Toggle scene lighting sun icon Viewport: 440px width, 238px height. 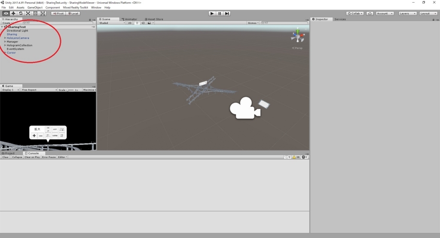137,23
